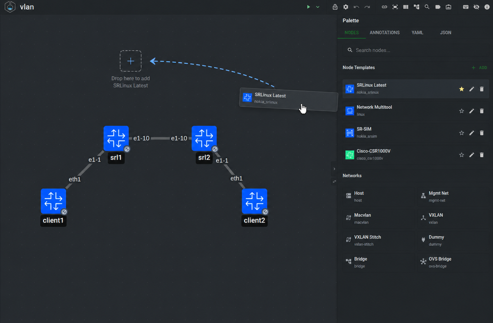Apply the tree hierarchy layout icon
This screenshot has height=323, width=493.
tap(417, 7)
